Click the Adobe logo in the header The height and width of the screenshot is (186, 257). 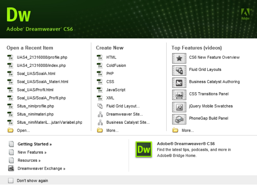click(x=245, y=14)
